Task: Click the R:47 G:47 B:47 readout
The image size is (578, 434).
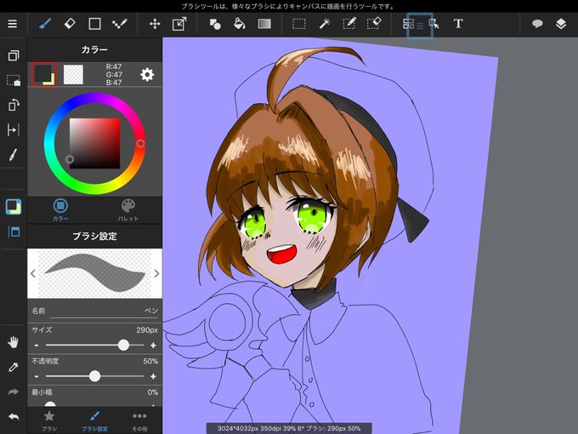Action: 114,75
